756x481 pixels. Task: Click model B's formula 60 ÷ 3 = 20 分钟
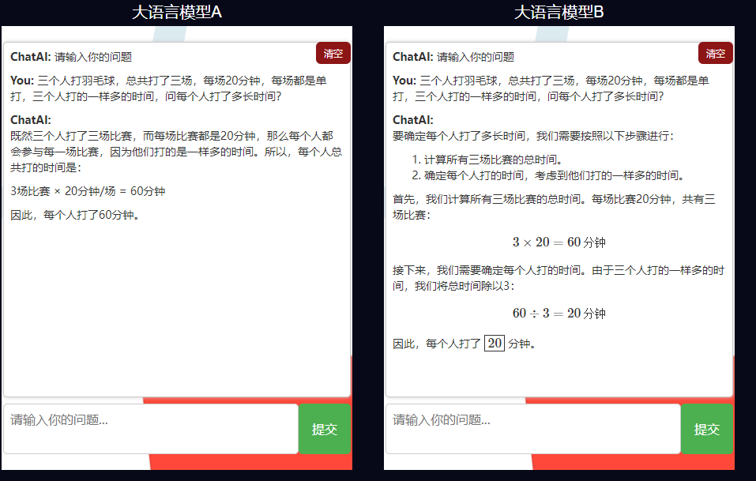(x=559, y=314)
